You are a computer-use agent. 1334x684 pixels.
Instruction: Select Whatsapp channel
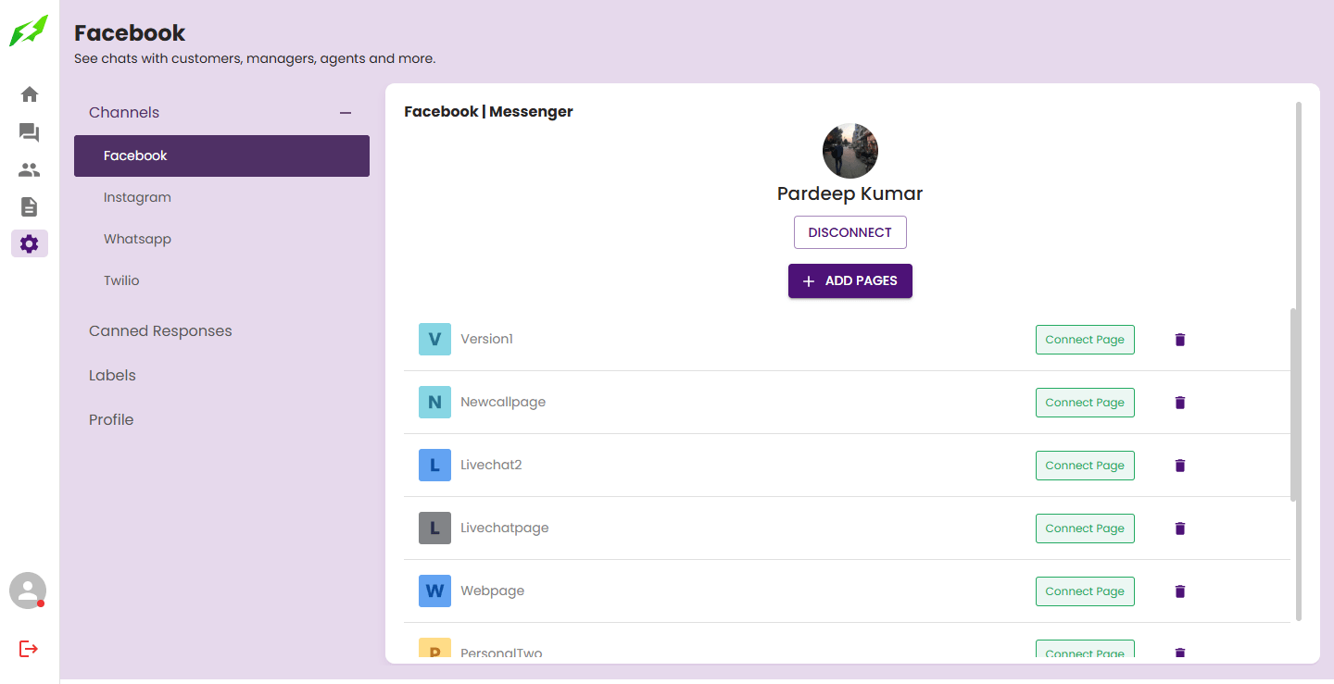tap(221, 239)
